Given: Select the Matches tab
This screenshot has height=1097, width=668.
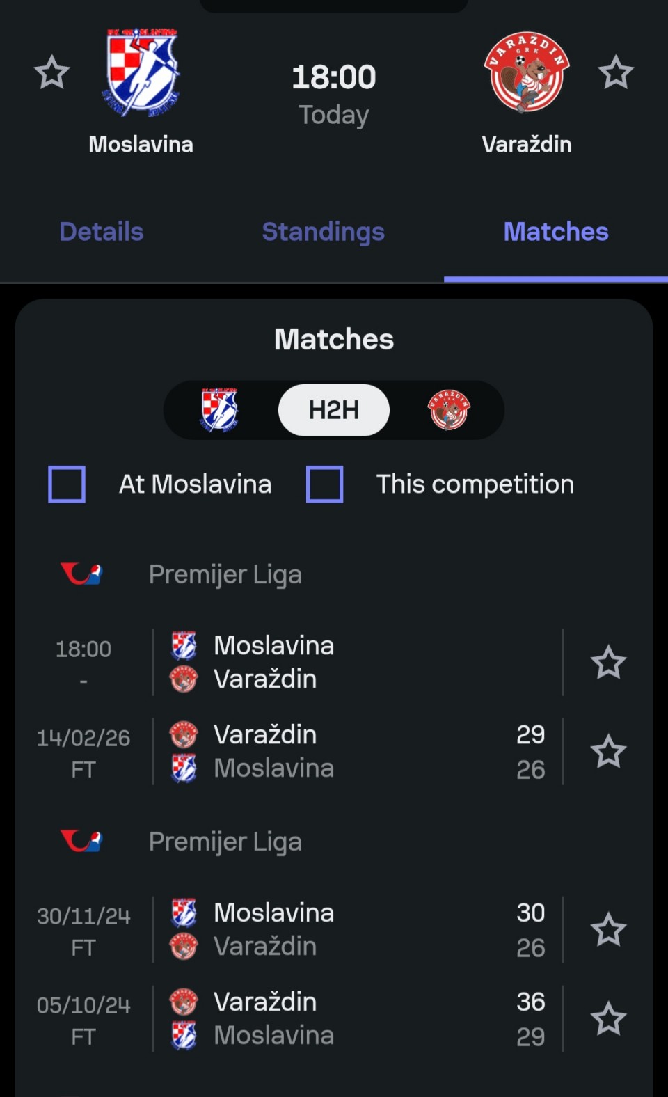Looking at the screenshot, I should click(x=556, y=232).
